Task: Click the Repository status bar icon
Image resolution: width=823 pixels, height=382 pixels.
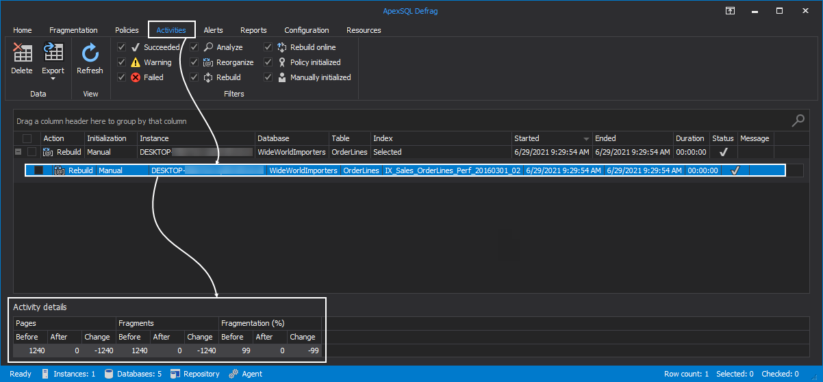Action: 175,374
